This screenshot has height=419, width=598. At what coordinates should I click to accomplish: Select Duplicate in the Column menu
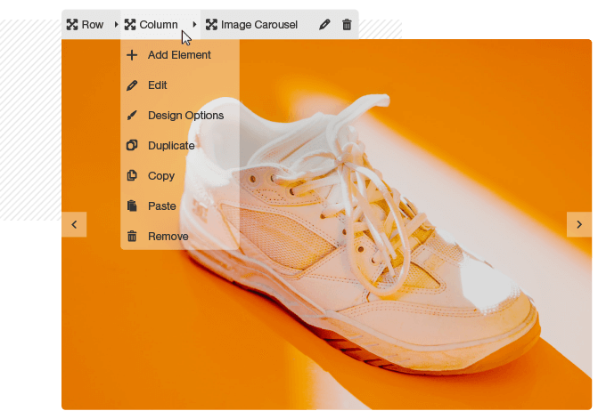180,145
